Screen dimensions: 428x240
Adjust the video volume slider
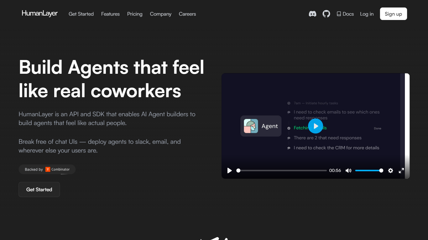(x=369, y=171)
